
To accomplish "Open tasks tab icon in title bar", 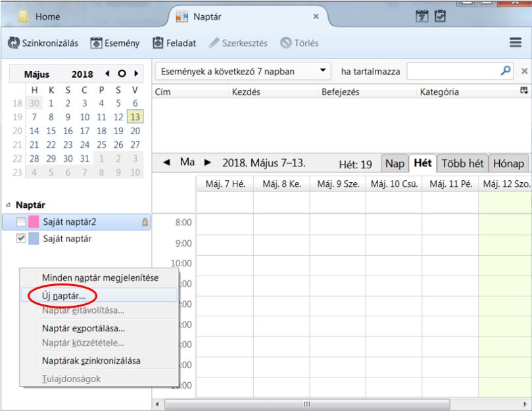I will [442, 15].
